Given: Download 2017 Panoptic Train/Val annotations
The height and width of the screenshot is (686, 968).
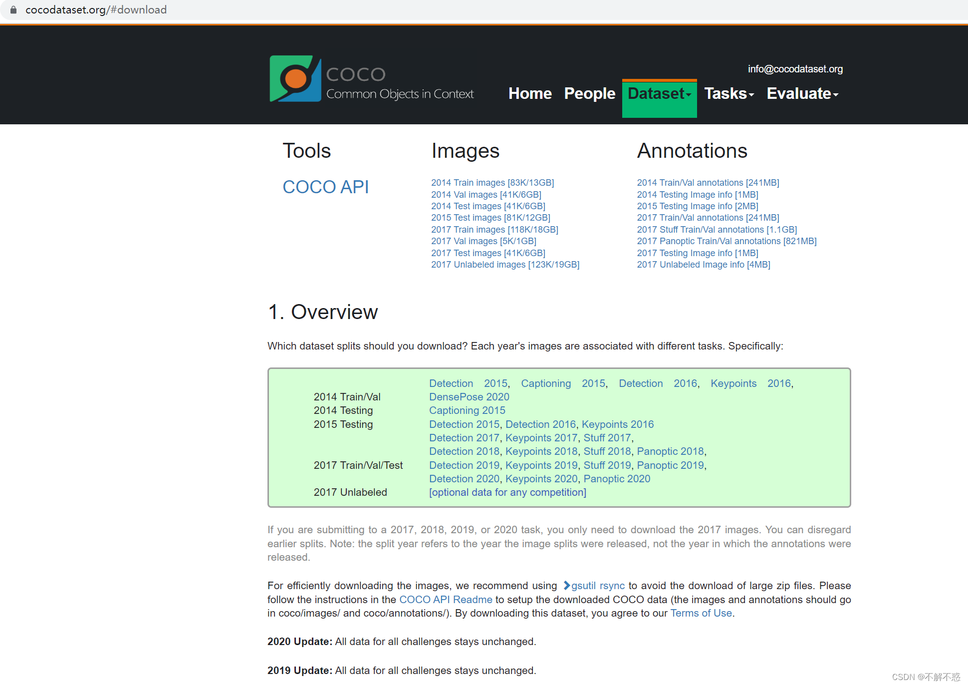Looking at the screenshot, I should 726,241.
